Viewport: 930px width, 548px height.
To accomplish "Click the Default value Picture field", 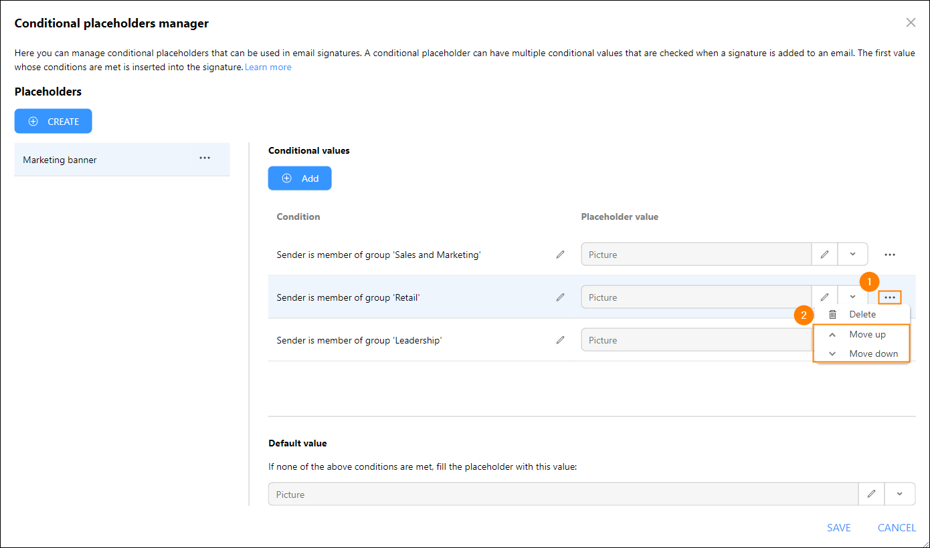I will 563,495.
